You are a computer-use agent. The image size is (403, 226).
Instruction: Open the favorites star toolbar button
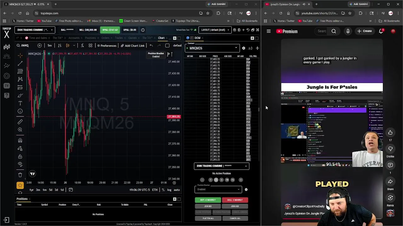pos(20,185)
